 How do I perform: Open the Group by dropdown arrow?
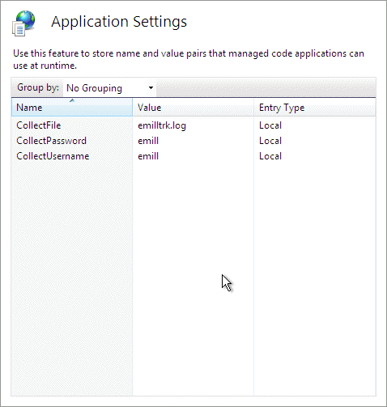[151, 88]
